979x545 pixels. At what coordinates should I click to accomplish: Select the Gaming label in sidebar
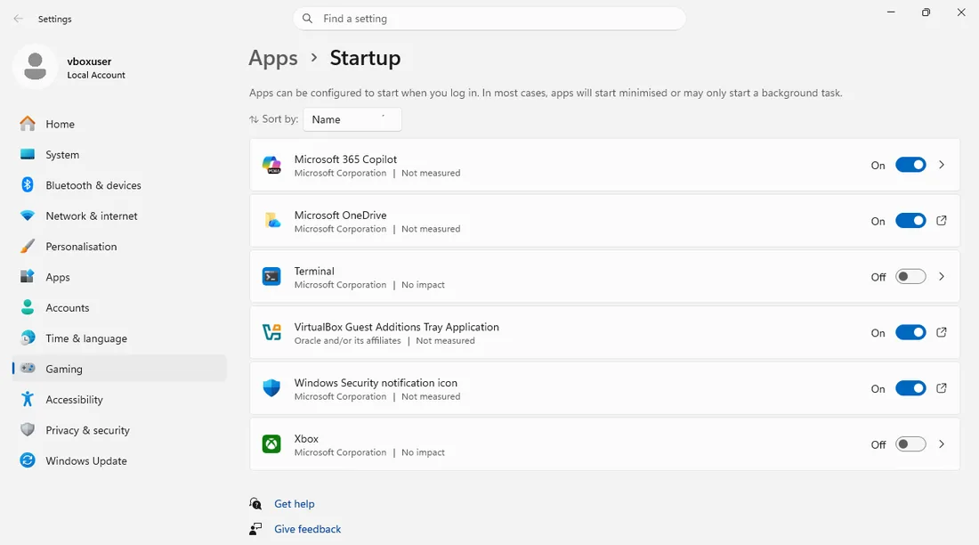coord(64,369)
